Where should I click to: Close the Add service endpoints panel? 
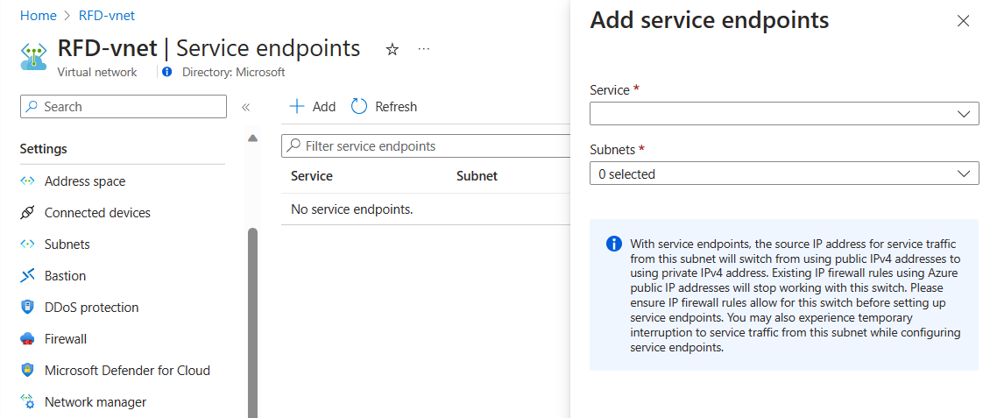click(963, 21)
